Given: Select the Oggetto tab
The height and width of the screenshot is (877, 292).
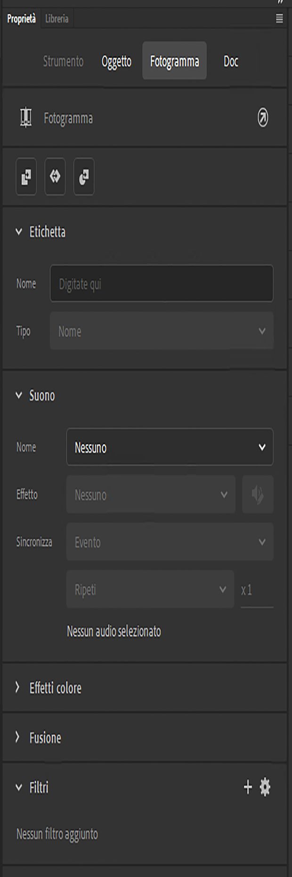Looking at the screenshot, I should click(x=116, y=61).
